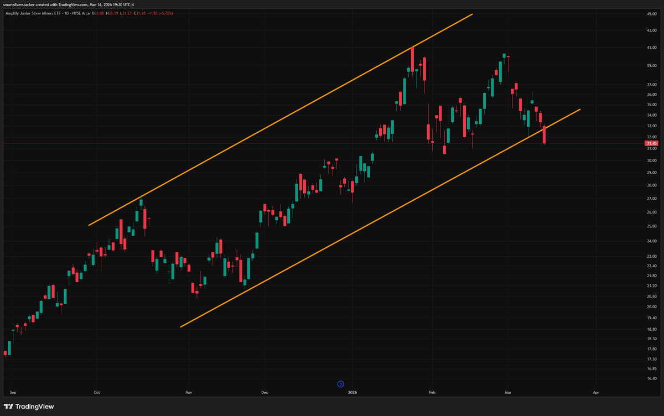This screenshot has width=664, height=416.
Task: Click the 30.00 price scale label
Action: coord(651,160)
